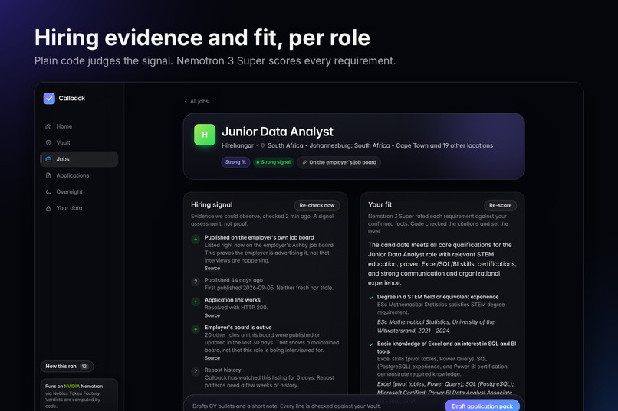Click Draft application pack button
The height and width of the screenshot is (411, 618).
(x=482, y=406)
